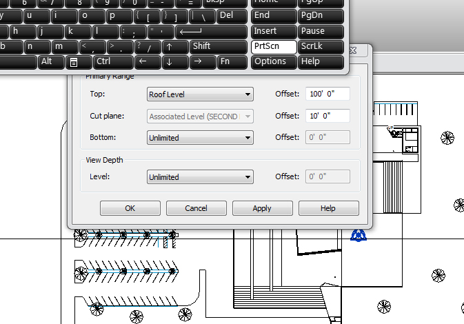Click the letter n key on the keyboard
Screen dimensions: 464x324
(x=38, y=47)
